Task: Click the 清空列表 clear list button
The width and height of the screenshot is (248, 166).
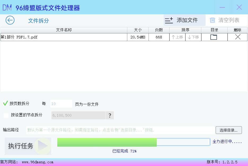Action: (227, 20)
